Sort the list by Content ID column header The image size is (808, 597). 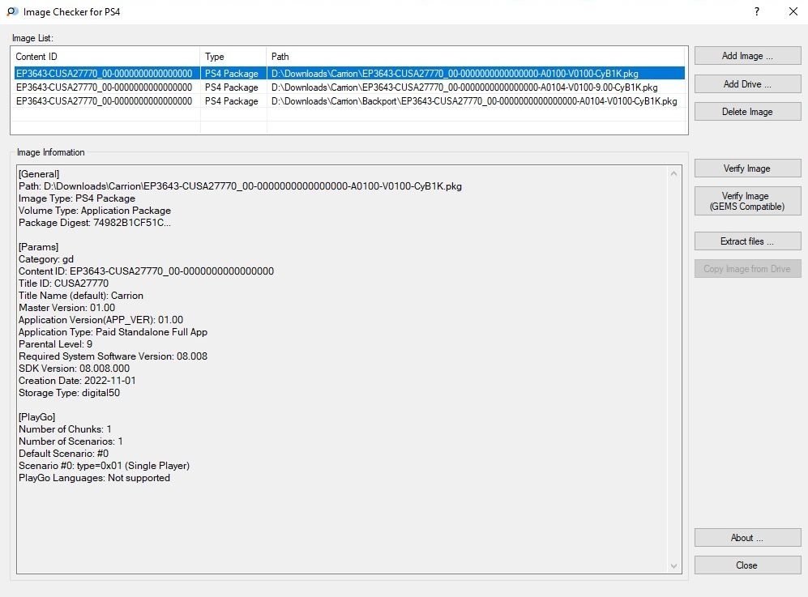(105, 57)
